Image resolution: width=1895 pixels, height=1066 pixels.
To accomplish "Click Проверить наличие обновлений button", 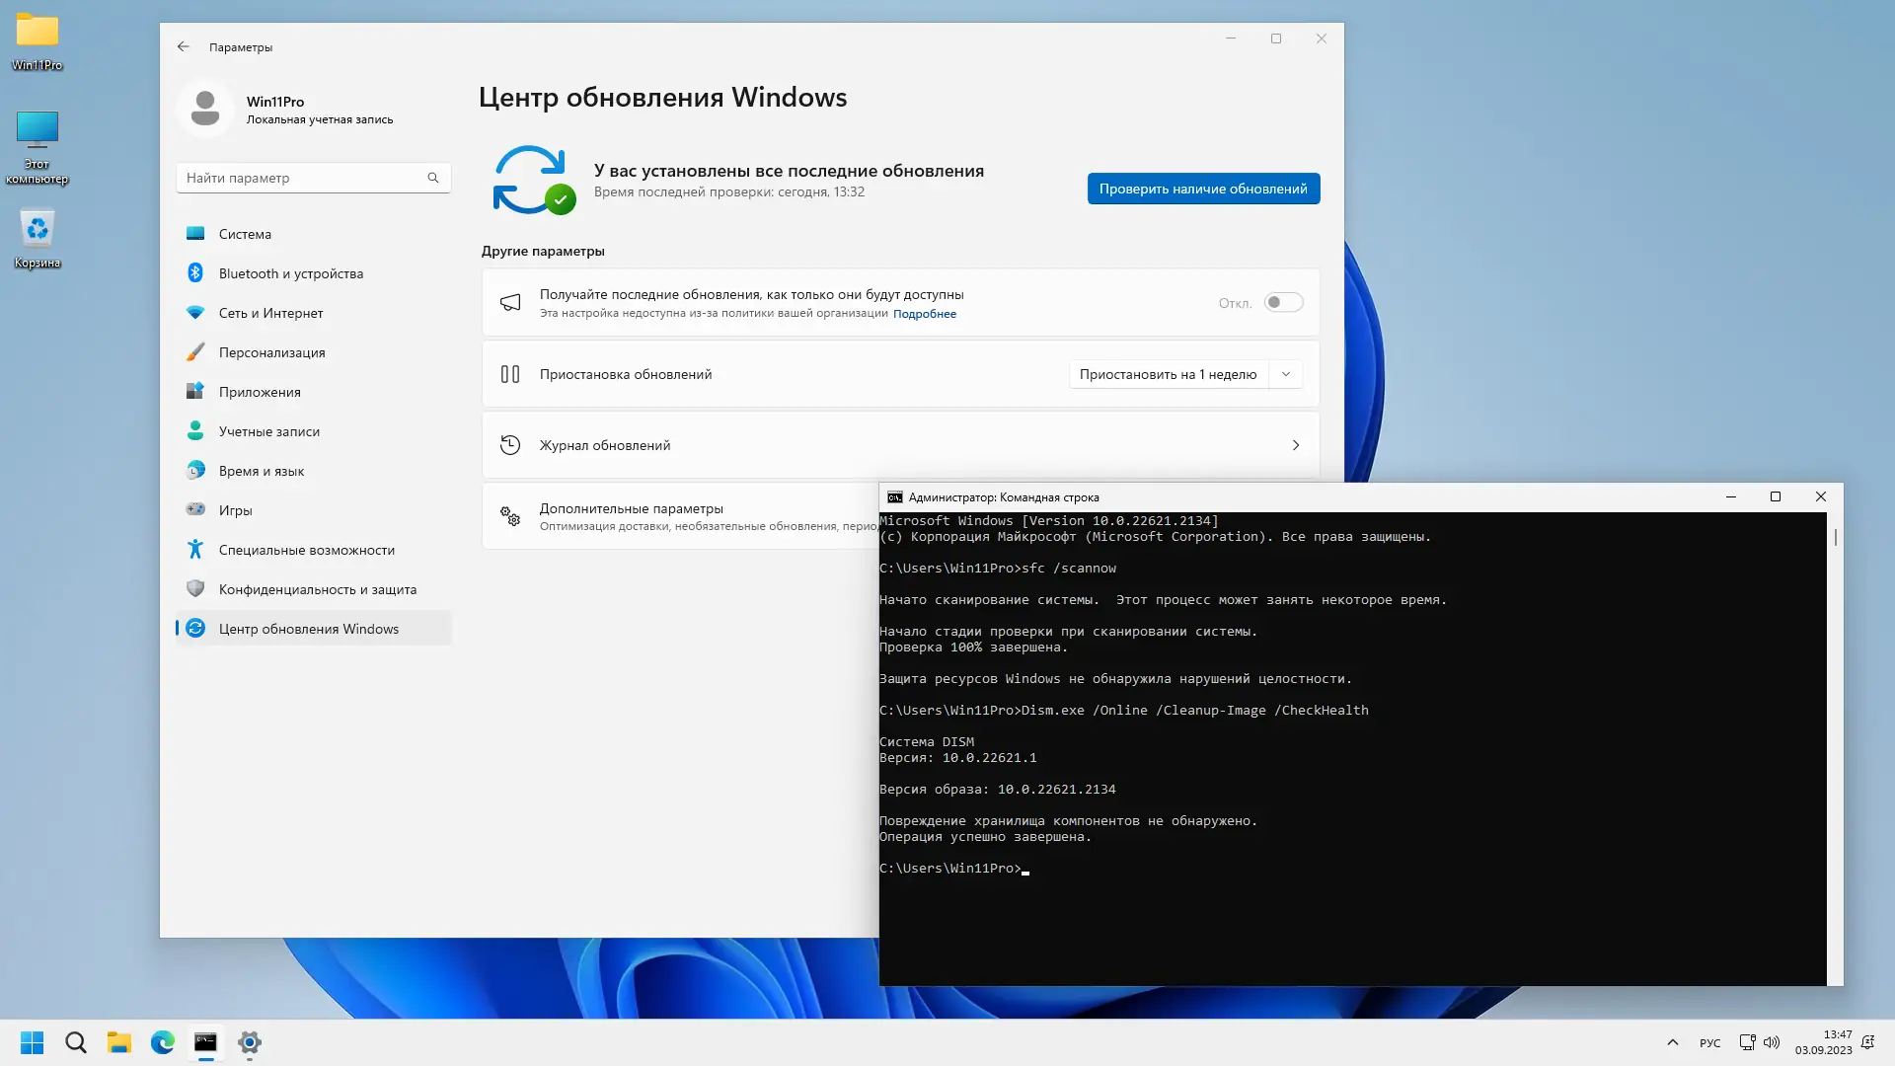I will 1202,189.
